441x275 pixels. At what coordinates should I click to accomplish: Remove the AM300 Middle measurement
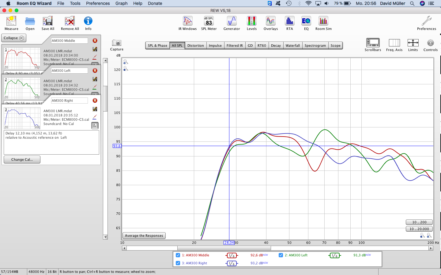[95, 41]
